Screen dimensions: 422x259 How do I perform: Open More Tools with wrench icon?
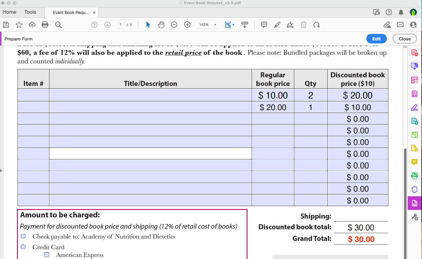[x=415, y=217]
